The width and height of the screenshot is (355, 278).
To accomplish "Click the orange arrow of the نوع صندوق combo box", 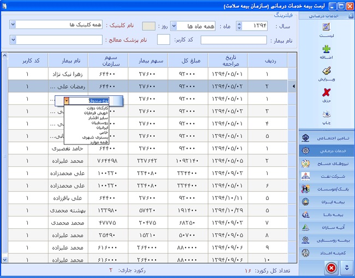I will pos(67,101).
